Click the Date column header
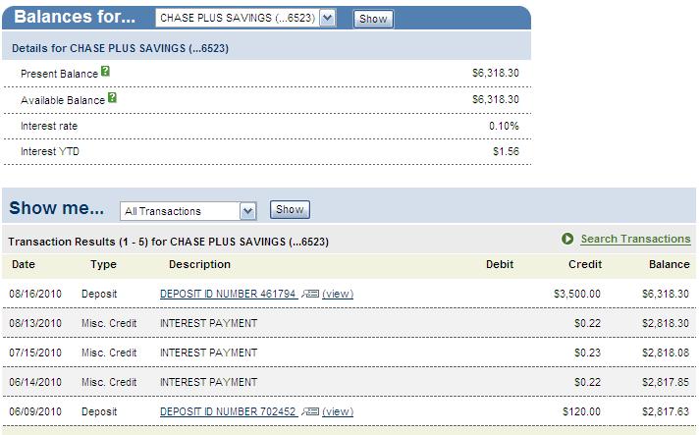Image resolution: width=700 pixels, height=435 pixels. point(23,264)
